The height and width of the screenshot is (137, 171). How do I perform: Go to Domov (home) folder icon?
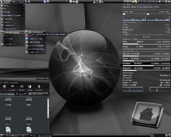[x=22, y=87]
